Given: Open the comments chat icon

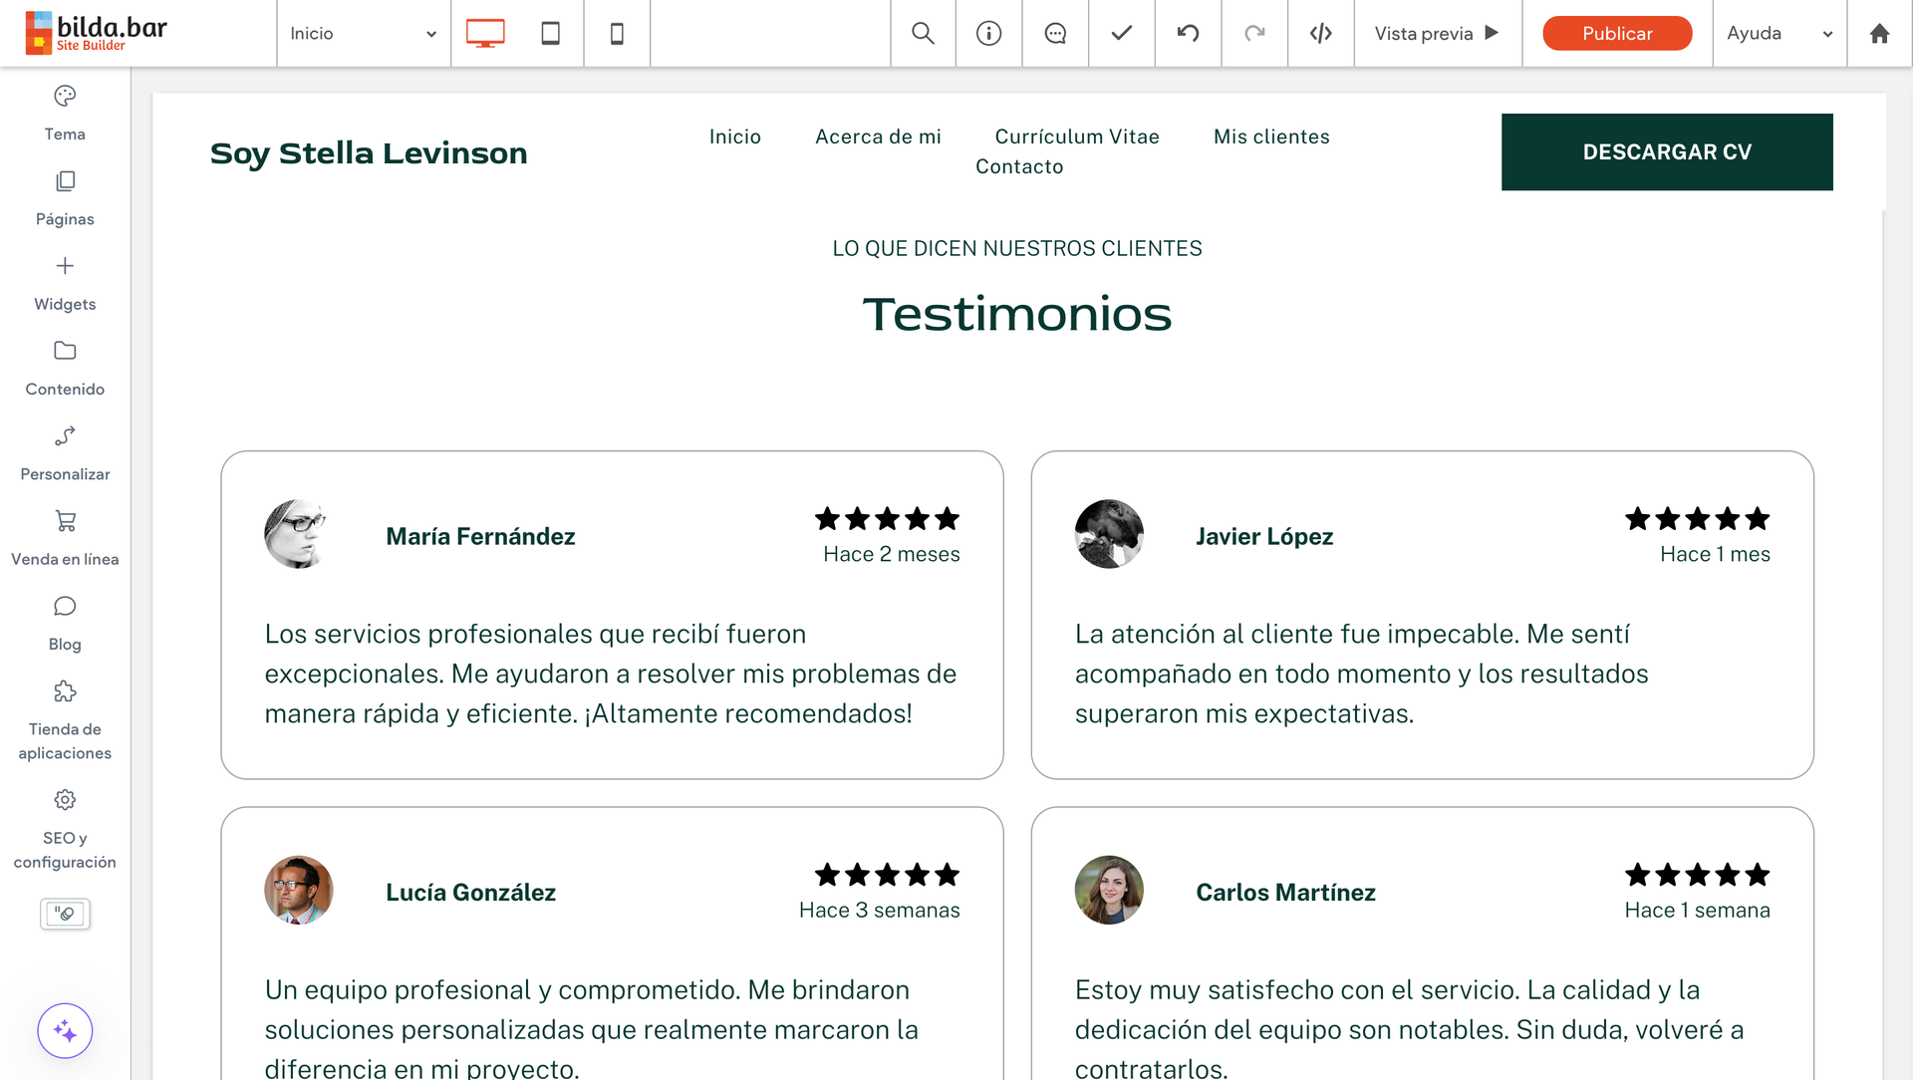Looking at the screenshot, I should click(x=1055, y=33).
